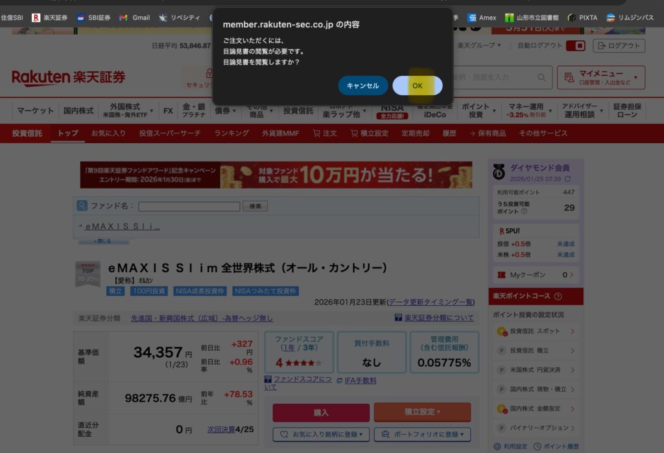
Task: Open the ランキング tab
Action: tap(231, 133)
